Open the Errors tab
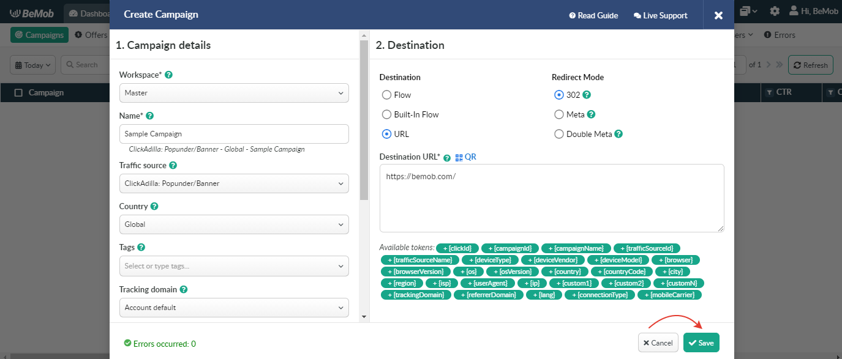 pos(780,35)
